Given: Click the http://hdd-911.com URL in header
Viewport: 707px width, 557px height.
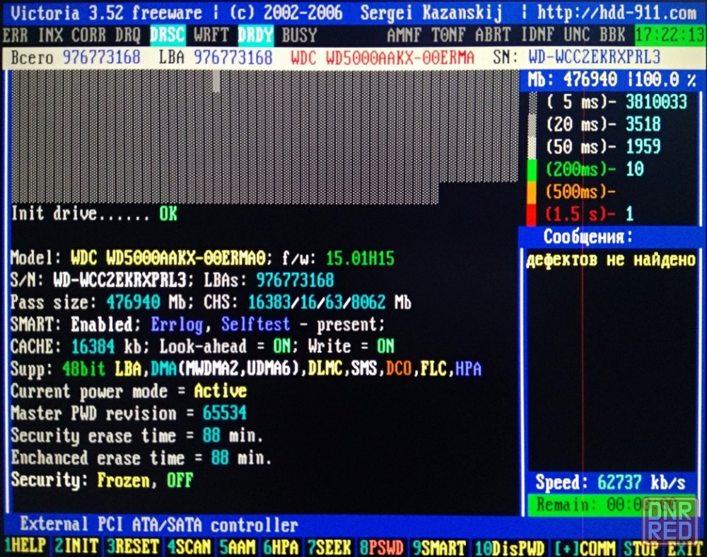Looking at the screenshot, I should [x=617, y=13].
